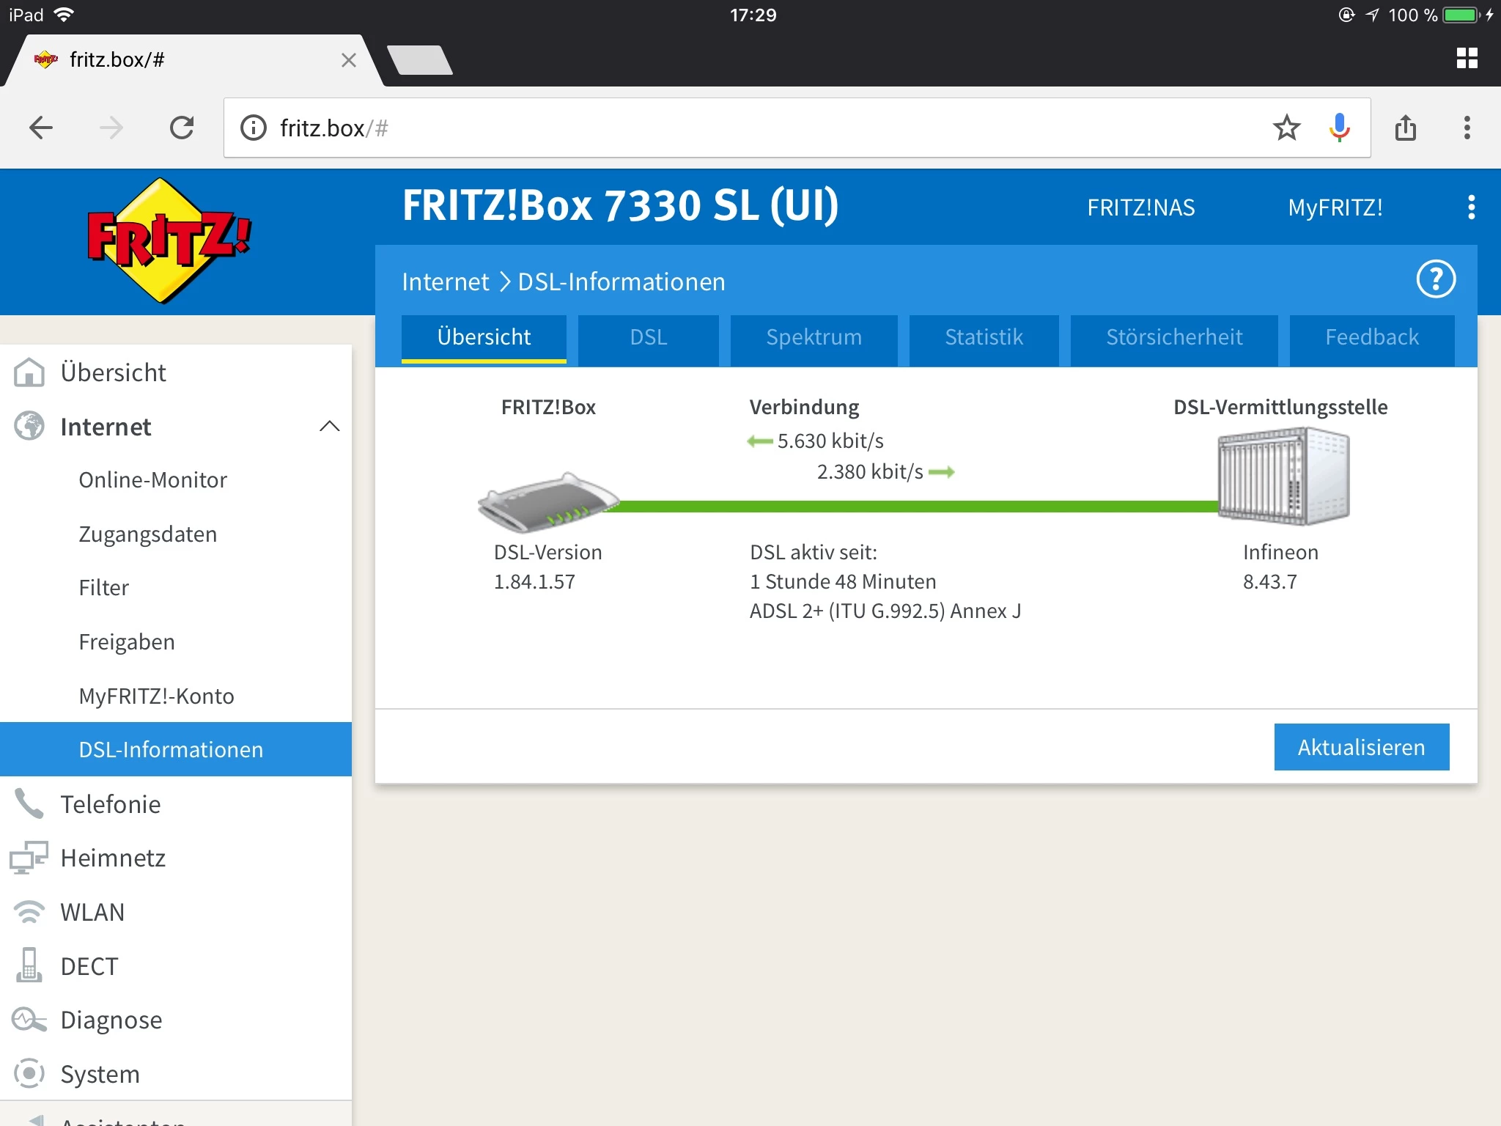The image size is (1501, 1126).
Task: Open the three-dot menu in the FRITZ!Box header
Action: [x=1470, y=207]
